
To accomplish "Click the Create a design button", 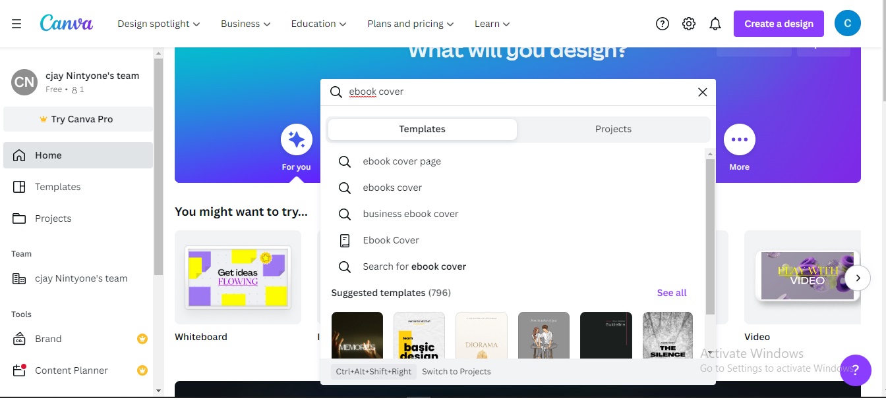I will coord(779,24).
